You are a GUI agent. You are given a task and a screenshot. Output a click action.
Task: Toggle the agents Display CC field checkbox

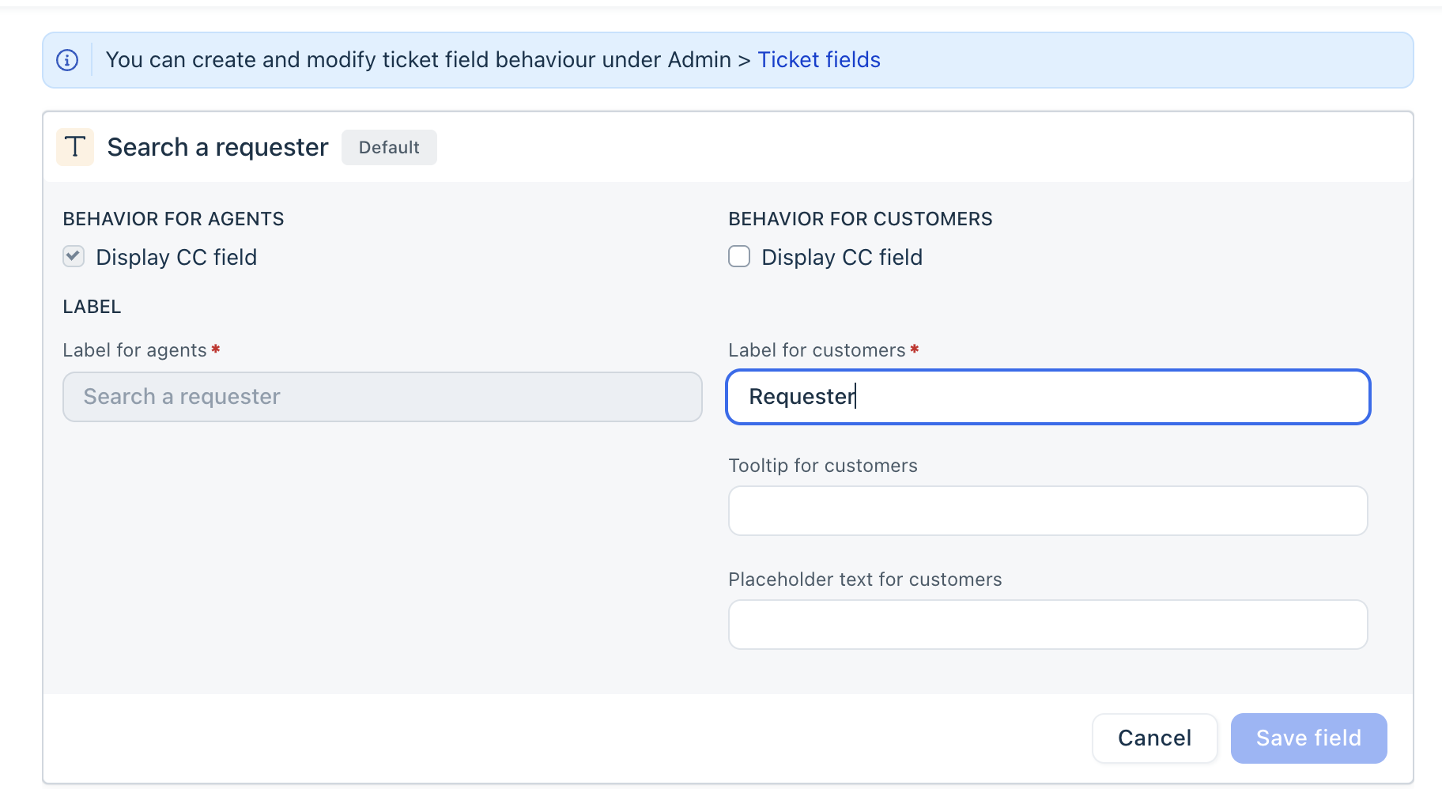click(x=74, y=256)
